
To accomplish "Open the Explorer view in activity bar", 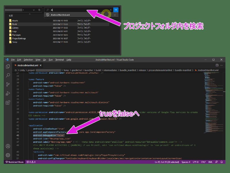I will tap(8, 66).
